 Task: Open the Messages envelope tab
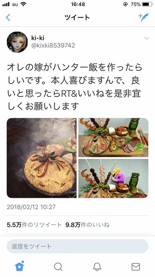pos(136,267)
